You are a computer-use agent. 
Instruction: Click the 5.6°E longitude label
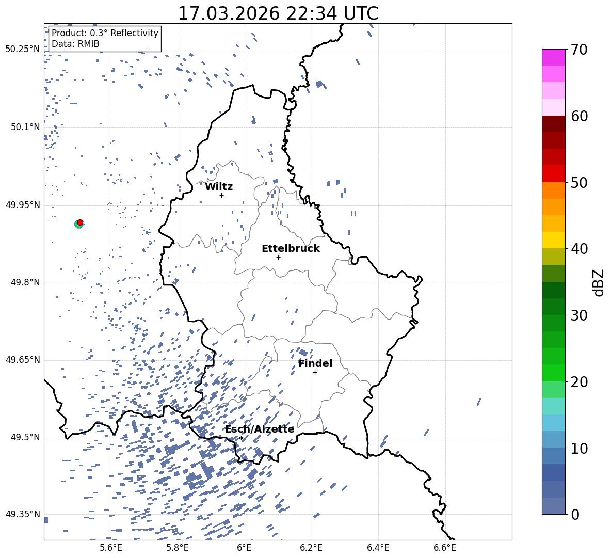[111, 548]
